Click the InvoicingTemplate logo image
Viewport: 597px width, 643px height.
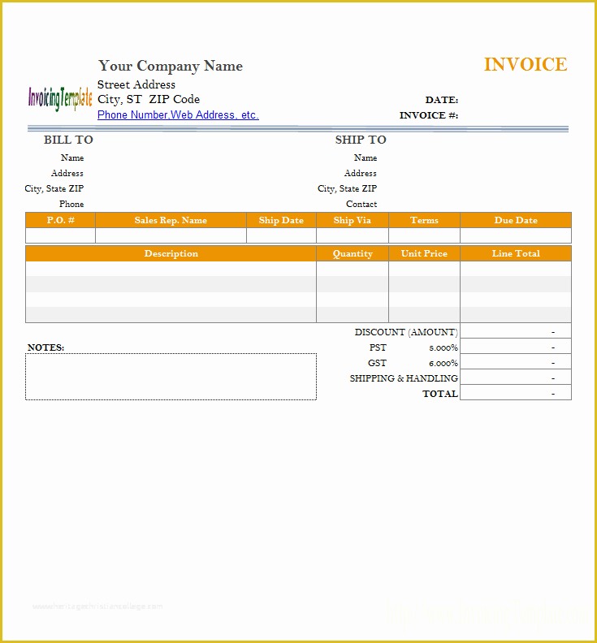(60, 98)
